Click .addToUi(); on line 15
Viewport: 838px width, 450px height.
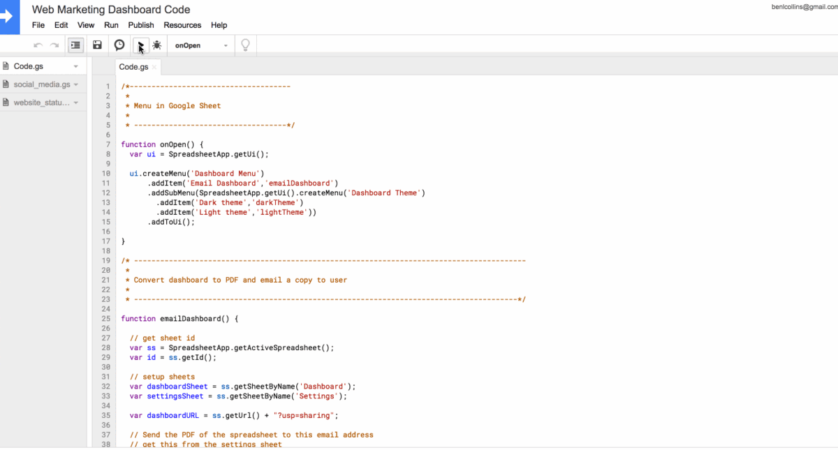pyautogui.click(x=171, y=223)
